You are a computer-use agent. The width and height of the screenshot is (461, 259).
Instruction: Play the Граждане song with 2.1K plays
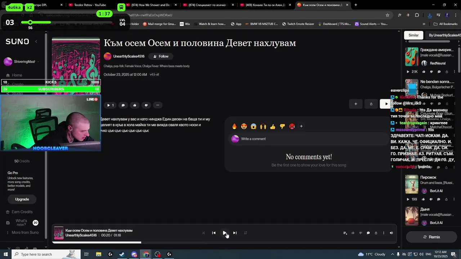pos(408,72)
